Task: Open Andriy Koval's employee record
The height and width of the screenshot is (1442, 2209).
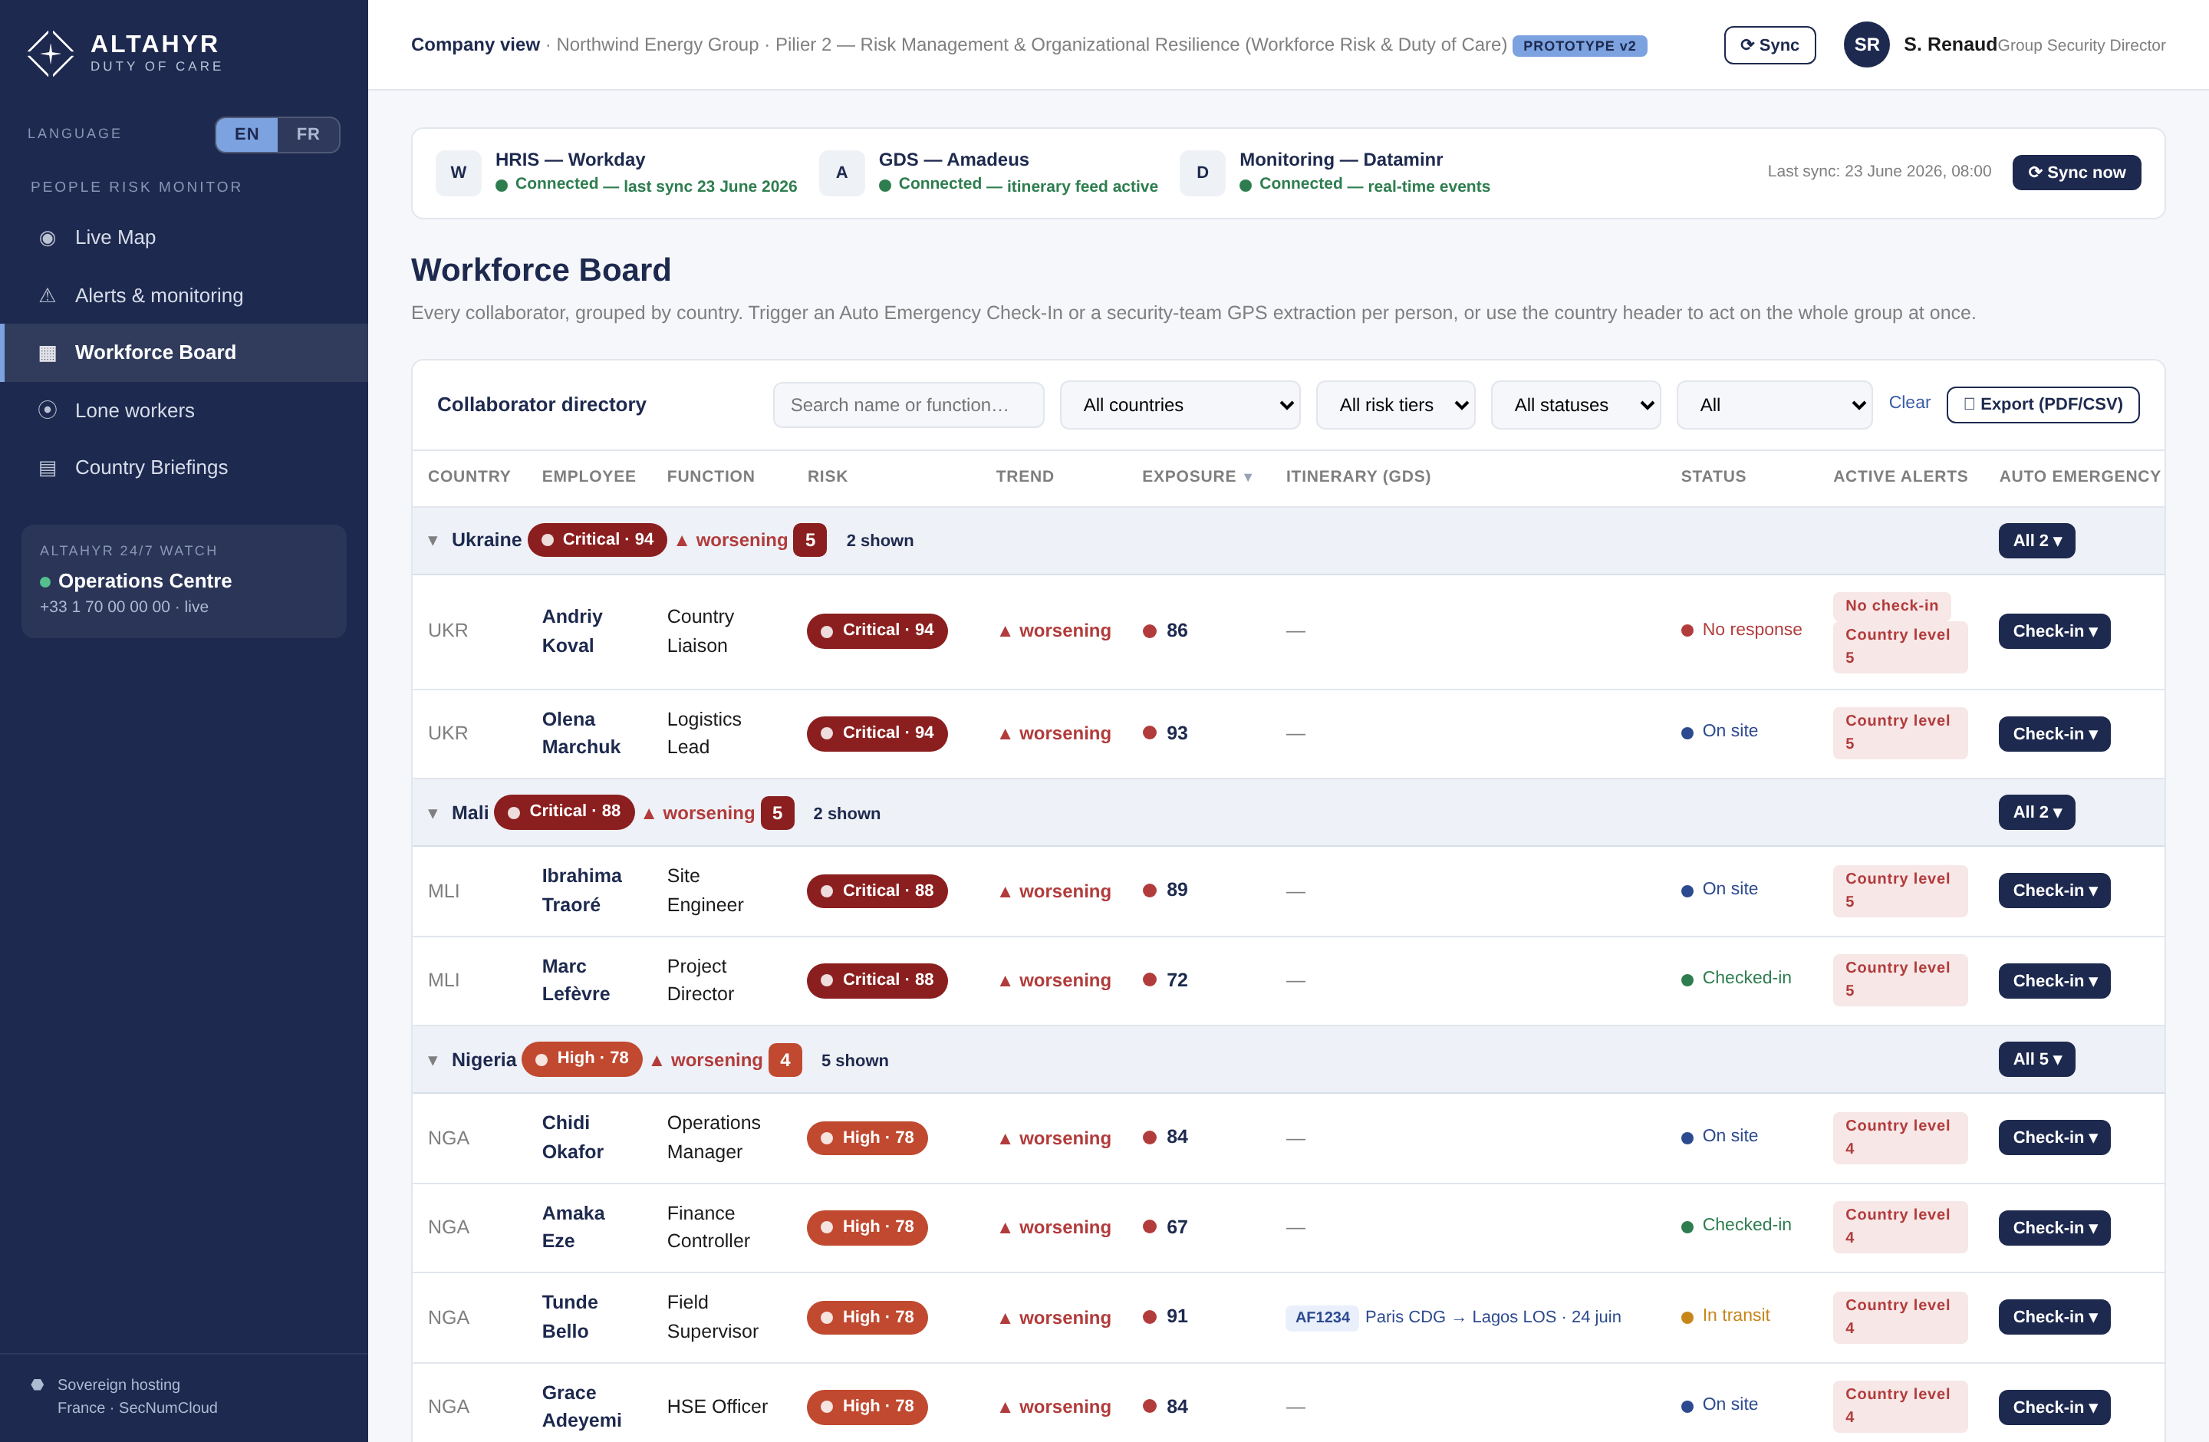Action: point(571,631)
